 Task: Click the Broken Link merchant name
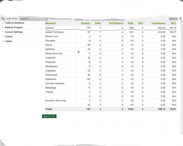point(52,36)
